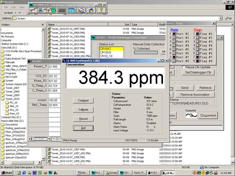Click the first quick launch icon

pos(19,173)
